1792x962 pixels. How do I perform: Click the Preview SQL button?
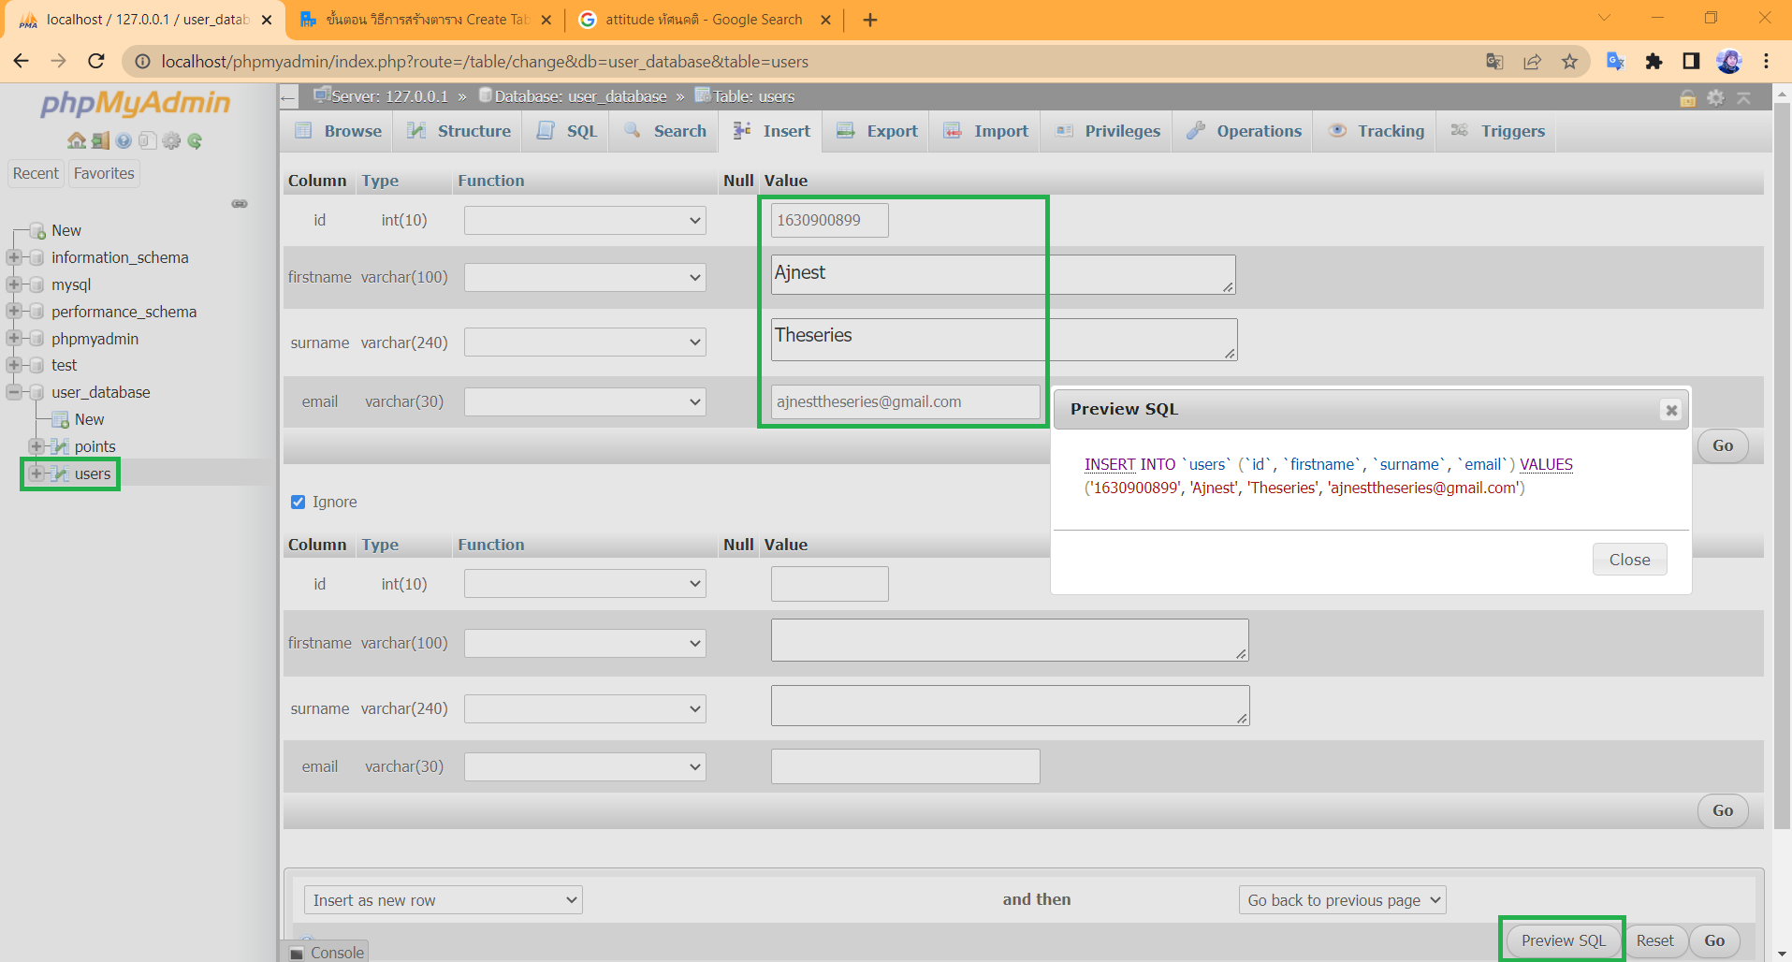(x=1563, y=940)
